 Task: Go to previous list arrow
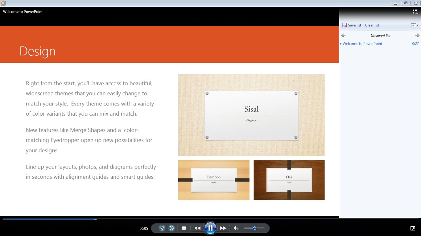point(344,36)
